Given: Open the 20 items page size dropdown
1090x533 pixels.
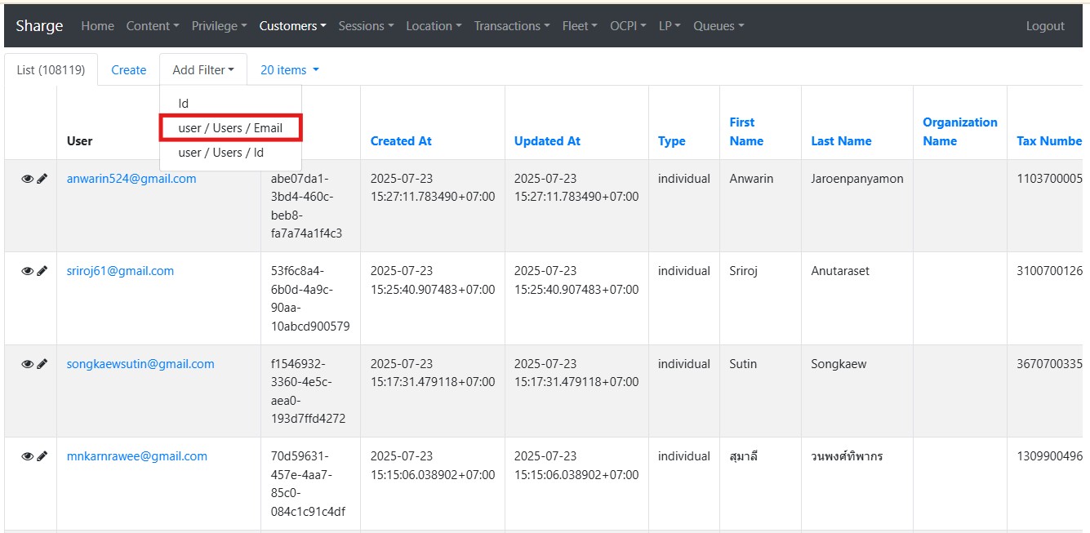Looking at the screenshot, I should point(289,70).
